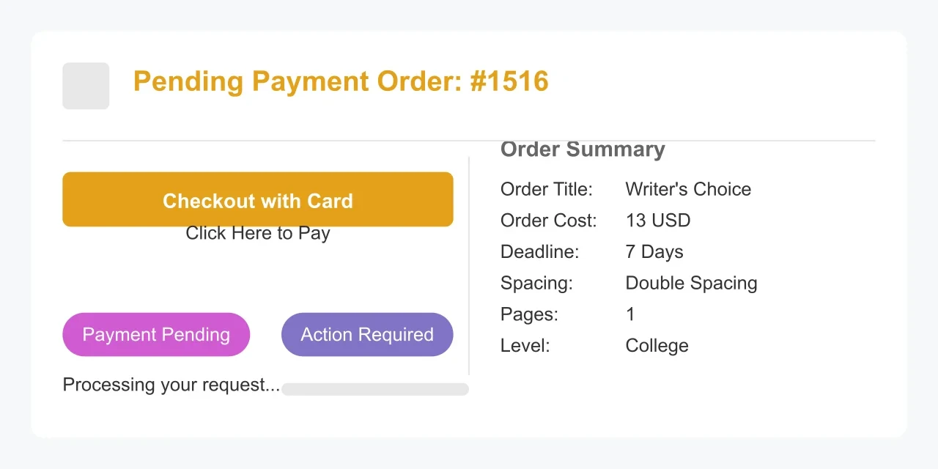Click the page count value of 1
The width and height of the screenshot is (938, 469).
tap(629, 314)
